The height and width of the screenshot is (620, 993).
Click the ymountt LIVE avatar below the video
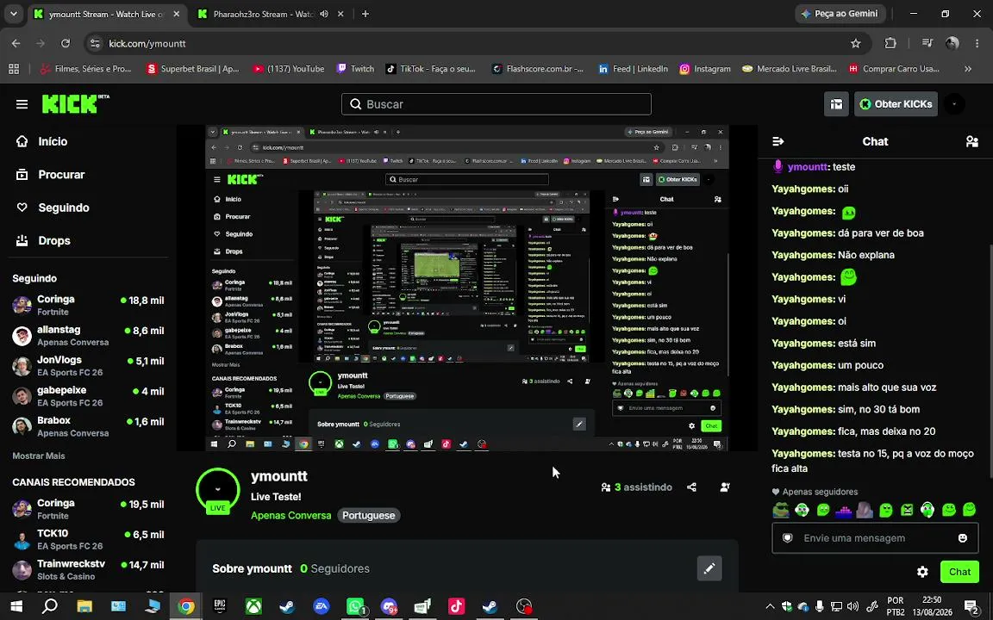point(218,490)
